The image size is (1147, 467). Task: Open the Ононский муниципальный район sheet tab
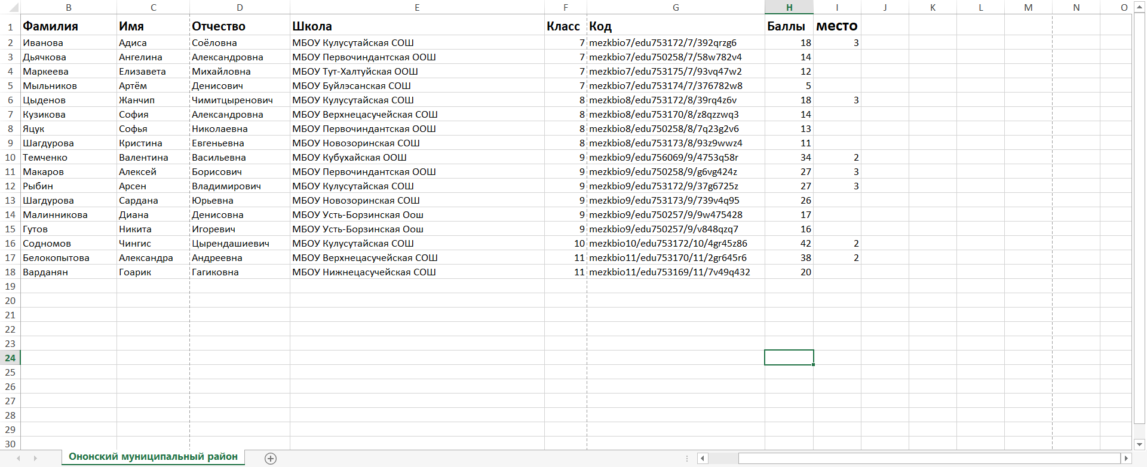[x=153, y=457]
